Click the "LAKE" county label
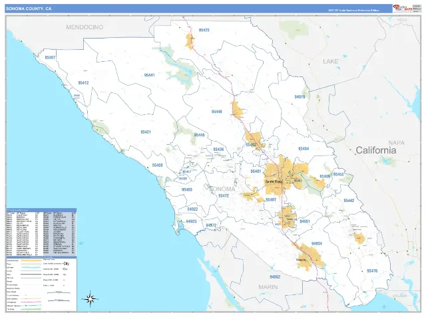The image size is (426, 319). [x=331, y=62]
